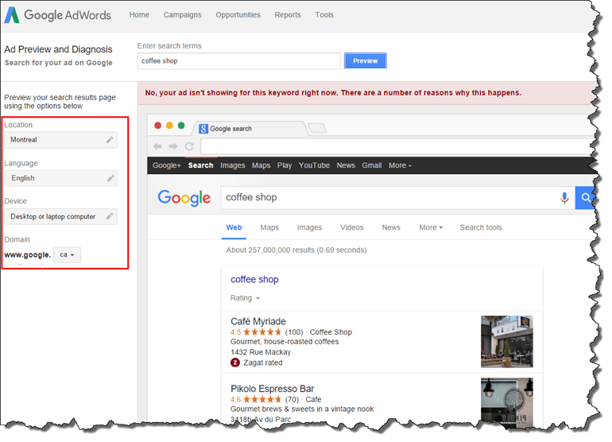
Task: Edit Location with the Montreal pencil icon
Action: tap(110, 140)
